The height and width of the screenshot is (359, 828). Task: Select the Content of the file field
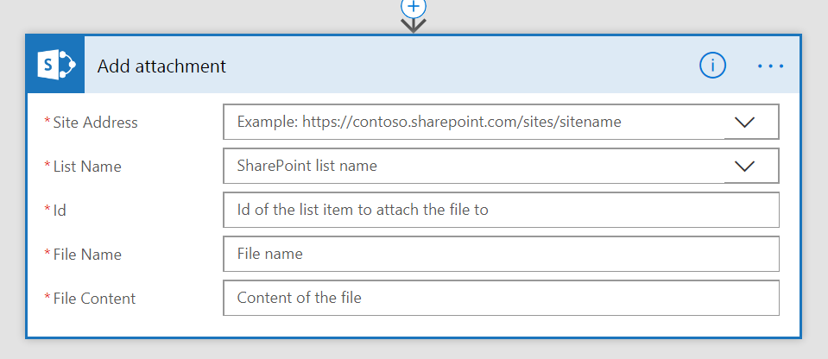pos(501,298)
